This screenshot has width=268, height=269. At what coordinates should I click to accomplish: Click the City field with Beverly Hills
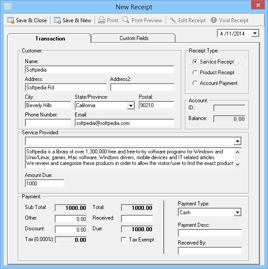[48, 105]
